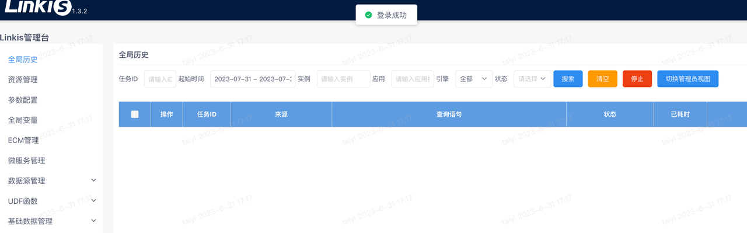
Task: Toggle the select-all checkbox in table header
Action: (135, 114)
